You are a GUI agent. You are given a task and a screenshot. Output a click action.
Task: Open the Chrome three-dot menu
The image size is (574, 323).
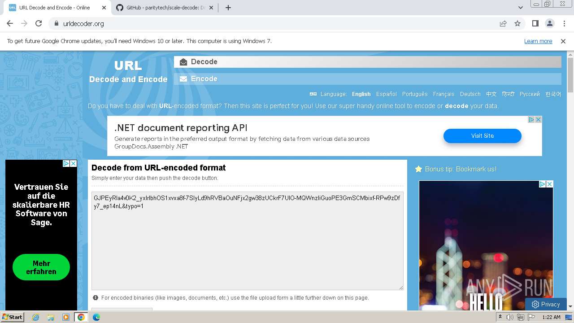[x=563, y=23]
